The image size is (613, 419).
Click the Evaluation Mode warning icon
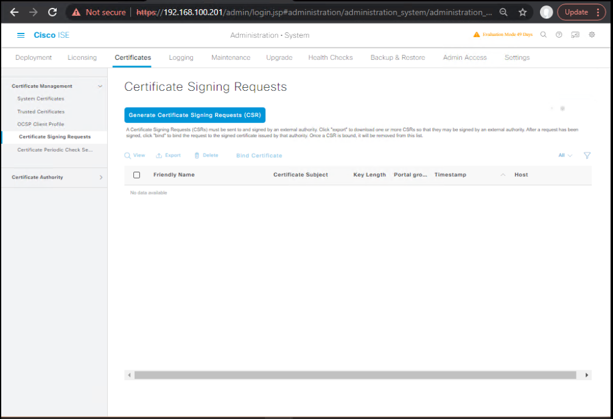477,35
